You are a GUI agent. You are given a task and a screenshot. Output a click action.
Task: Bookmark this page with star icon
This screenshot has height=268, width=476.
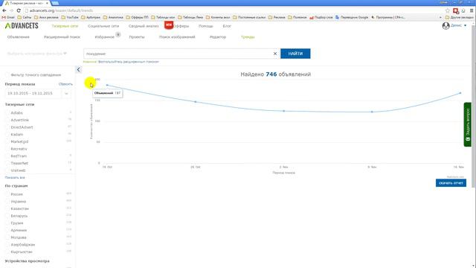click(x=448, y=10)
